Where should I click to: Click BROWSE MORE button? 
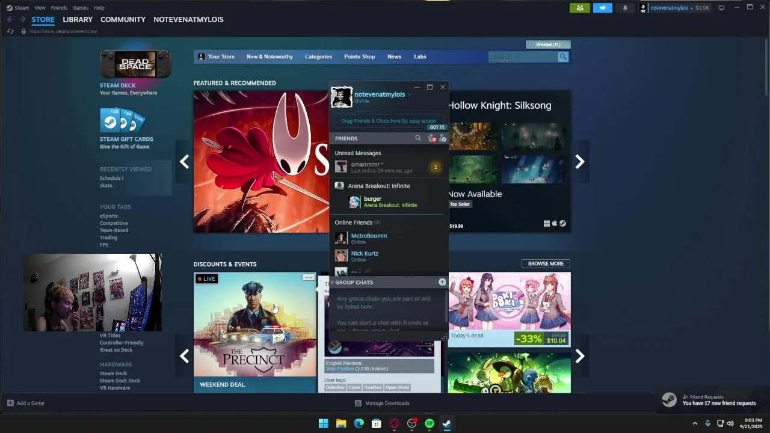(546, 263)
